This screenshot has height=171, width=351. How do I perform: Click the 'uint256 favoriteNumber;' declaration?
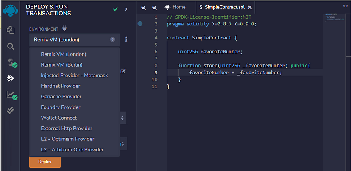(x=210, y=52)
